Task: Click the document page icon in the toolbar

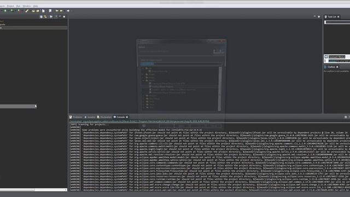Action: (x=43, y=11)
